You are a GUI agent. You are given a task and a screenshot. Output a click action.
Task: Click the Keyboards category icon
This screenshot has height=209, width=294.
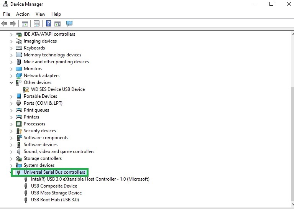pyautogui.click(x=19, y=48)
